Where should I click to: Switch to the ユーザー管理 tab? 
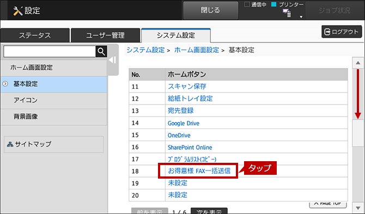pyautogui.click(x=105, y=35)
